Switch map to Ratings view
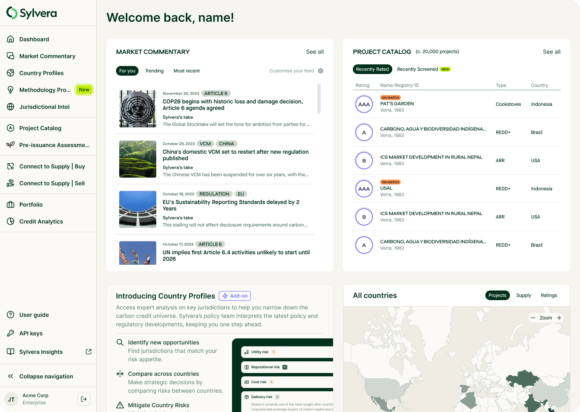Viewport: 580px width, 412px height. pyautogui.click(x=549, y=295)
